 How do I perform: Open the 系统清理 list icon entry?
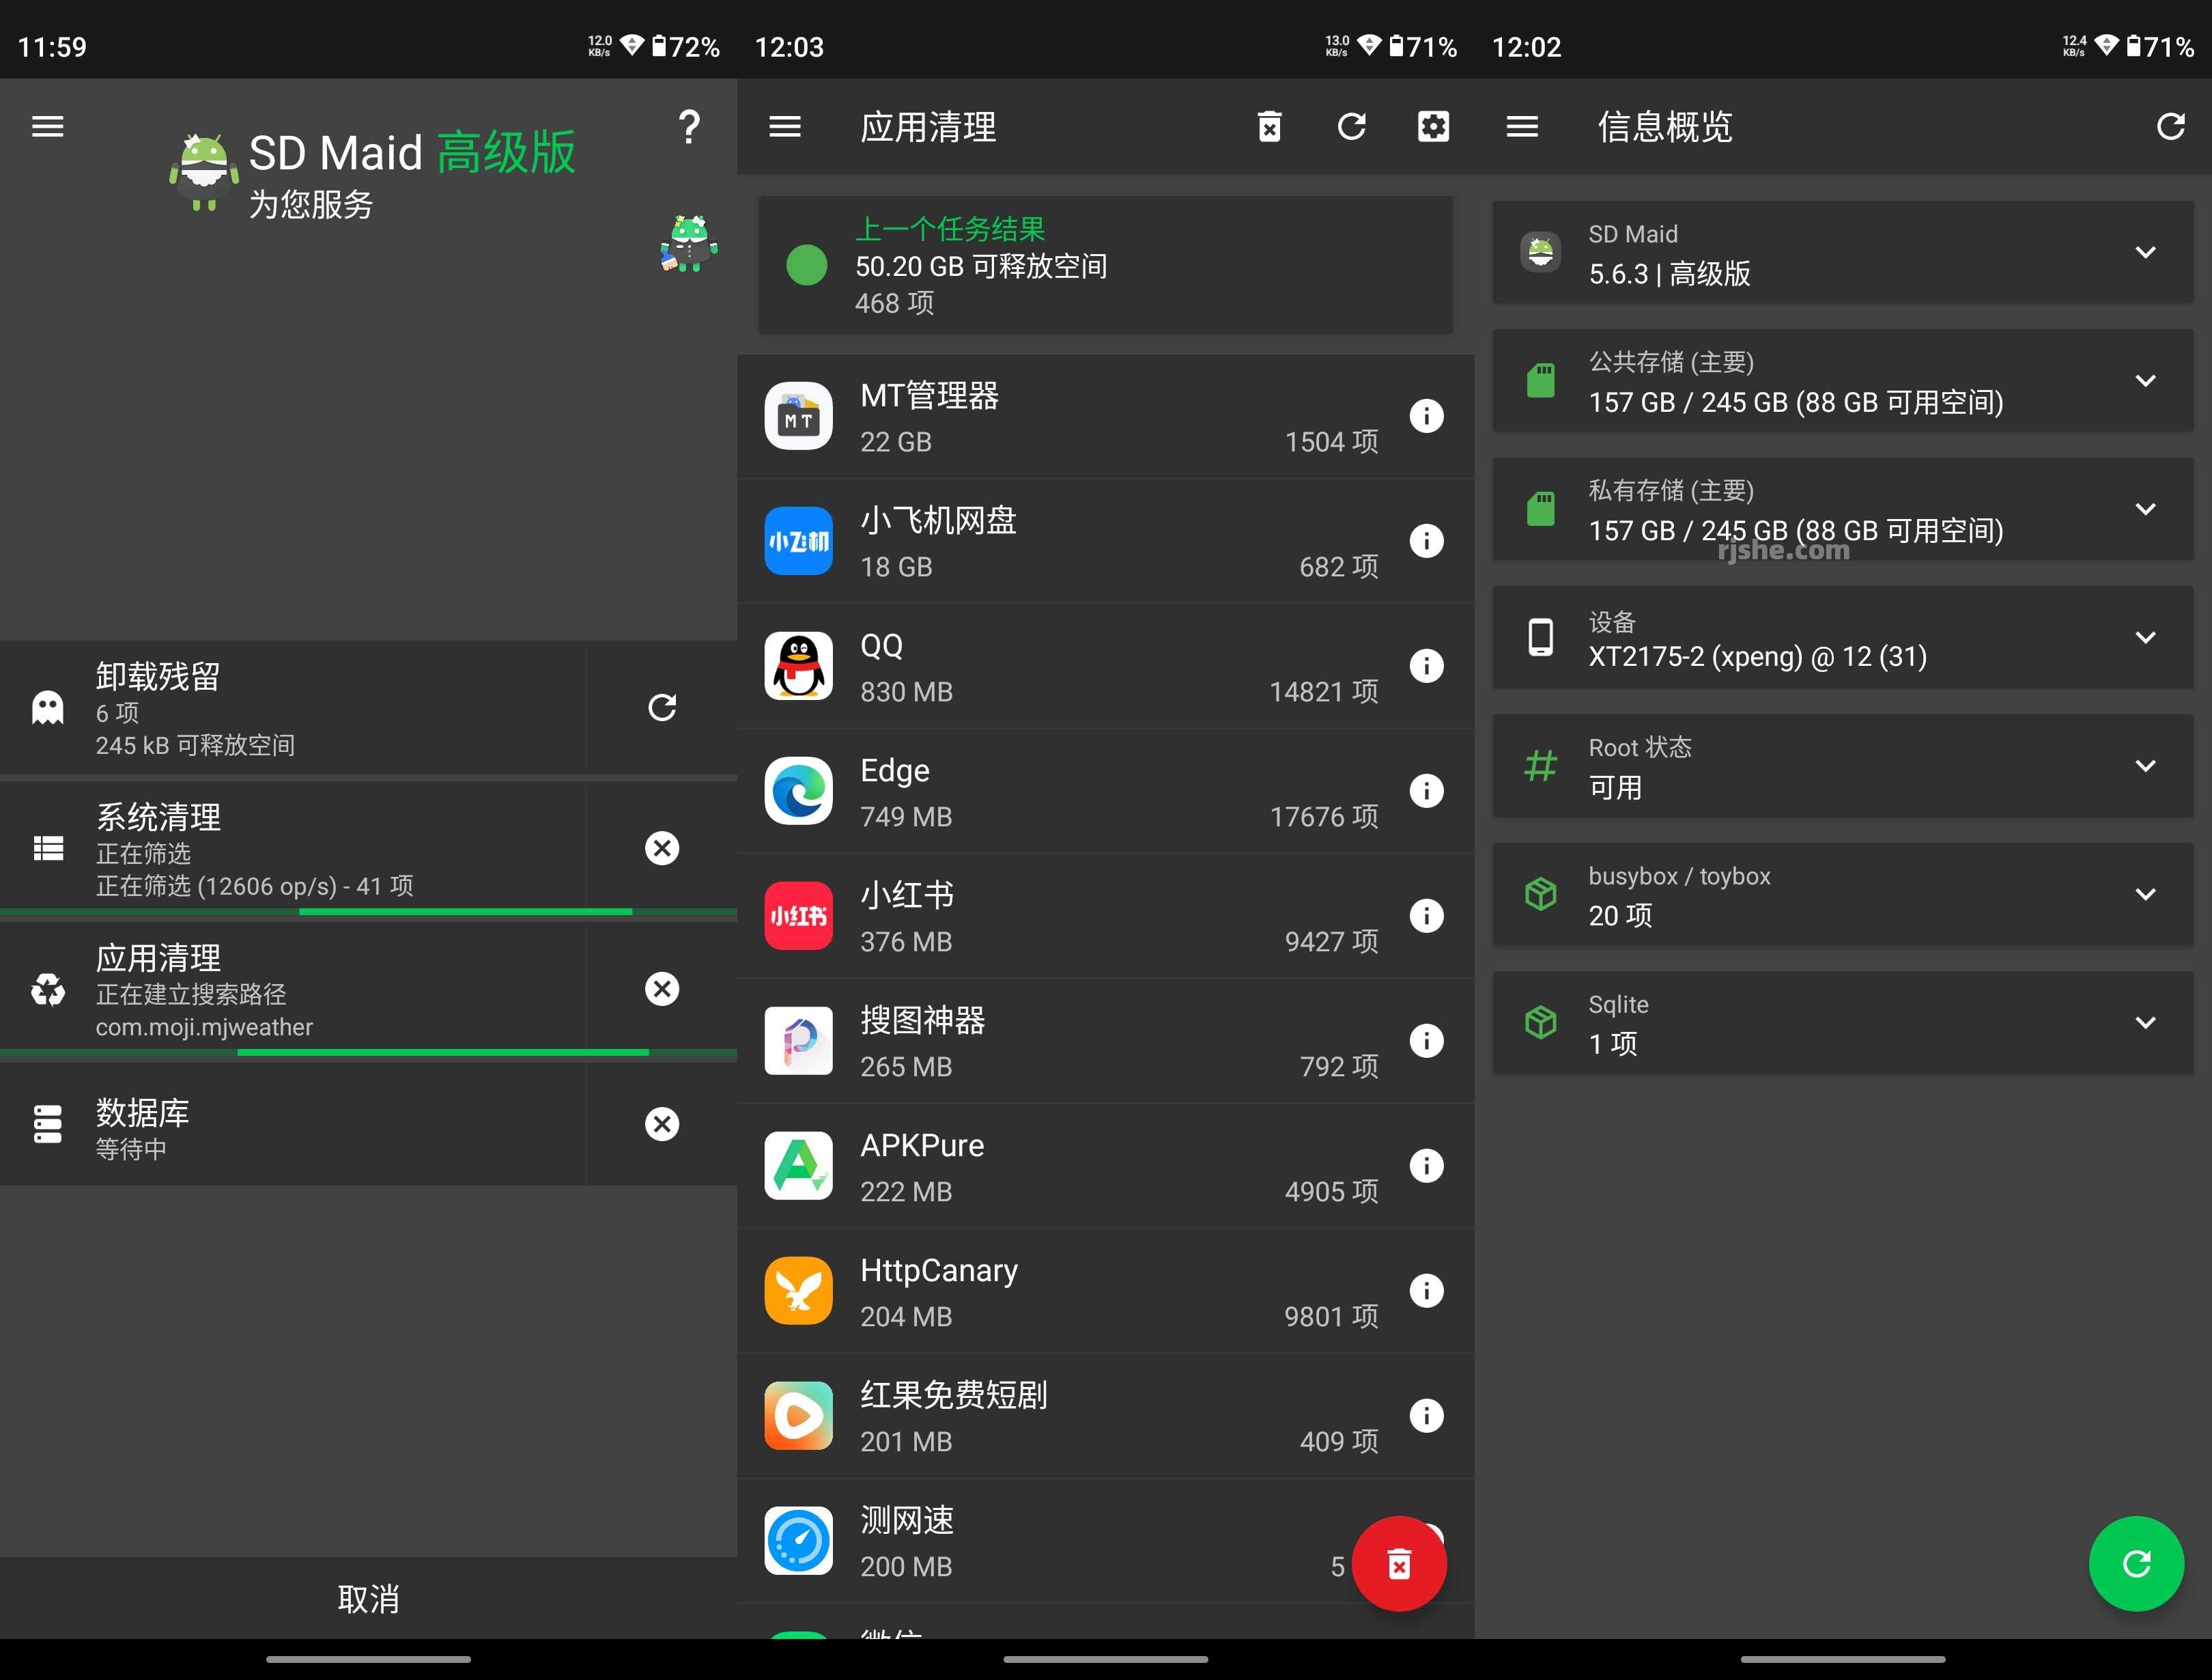click(48, 848)
